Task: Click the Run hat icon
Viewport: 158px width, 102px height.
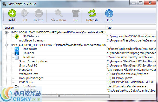Action: coord(75,13)
